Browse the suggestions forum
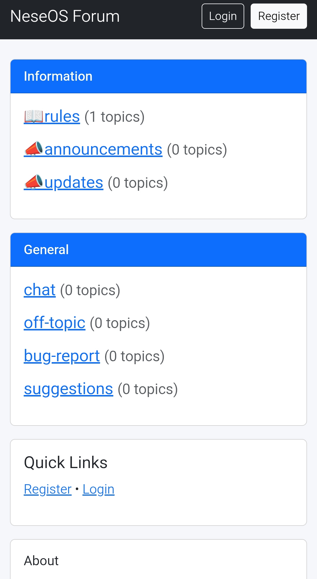 [68, 389]
